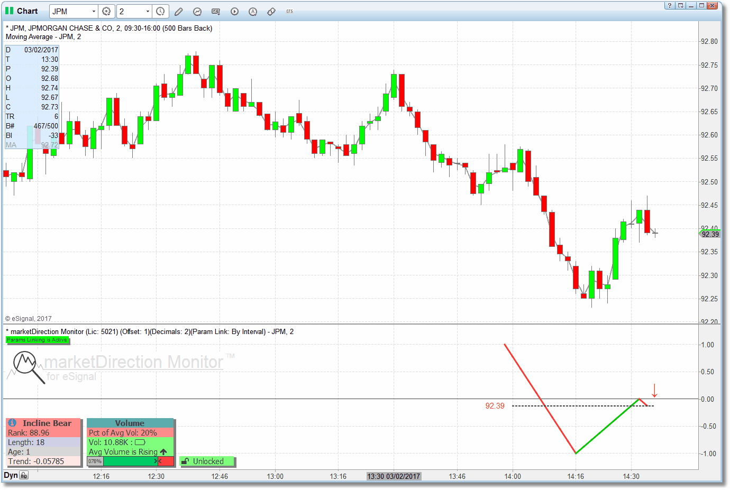Click the marketDirection Monitor study title

click(x=150, y=332)
